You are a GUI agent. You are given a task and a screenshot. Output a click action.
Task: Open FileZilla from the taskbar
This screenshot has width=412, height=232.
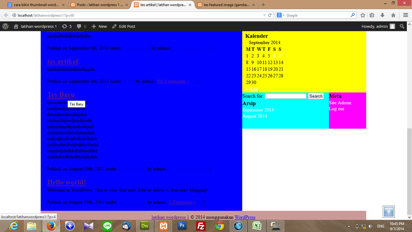201,226
